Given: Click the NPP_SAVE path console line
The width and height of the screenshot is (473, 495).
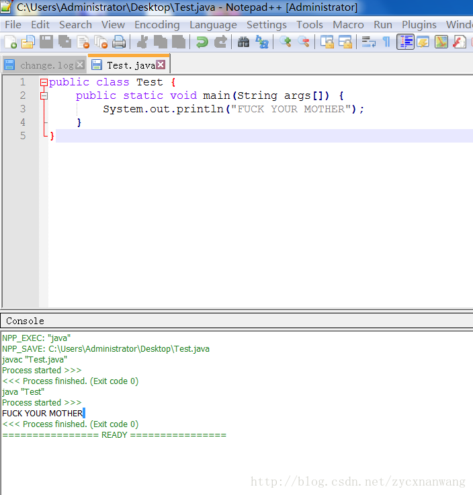Looking at the screenshot, I should 105,349.
